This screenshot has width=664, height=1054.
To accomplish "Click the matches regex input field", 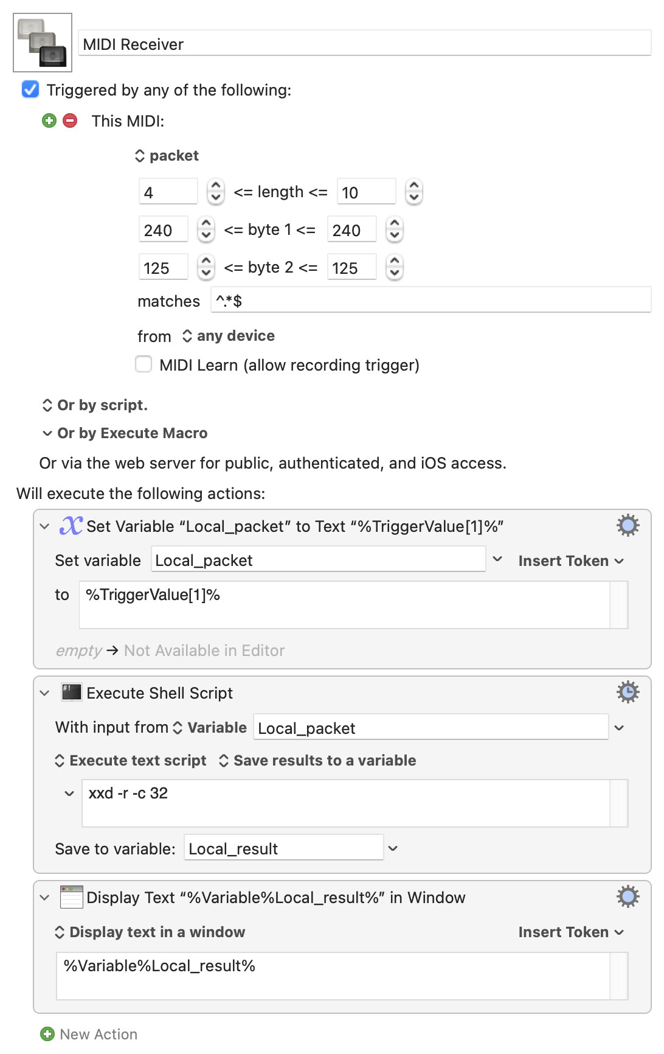I will click(431, 301).
